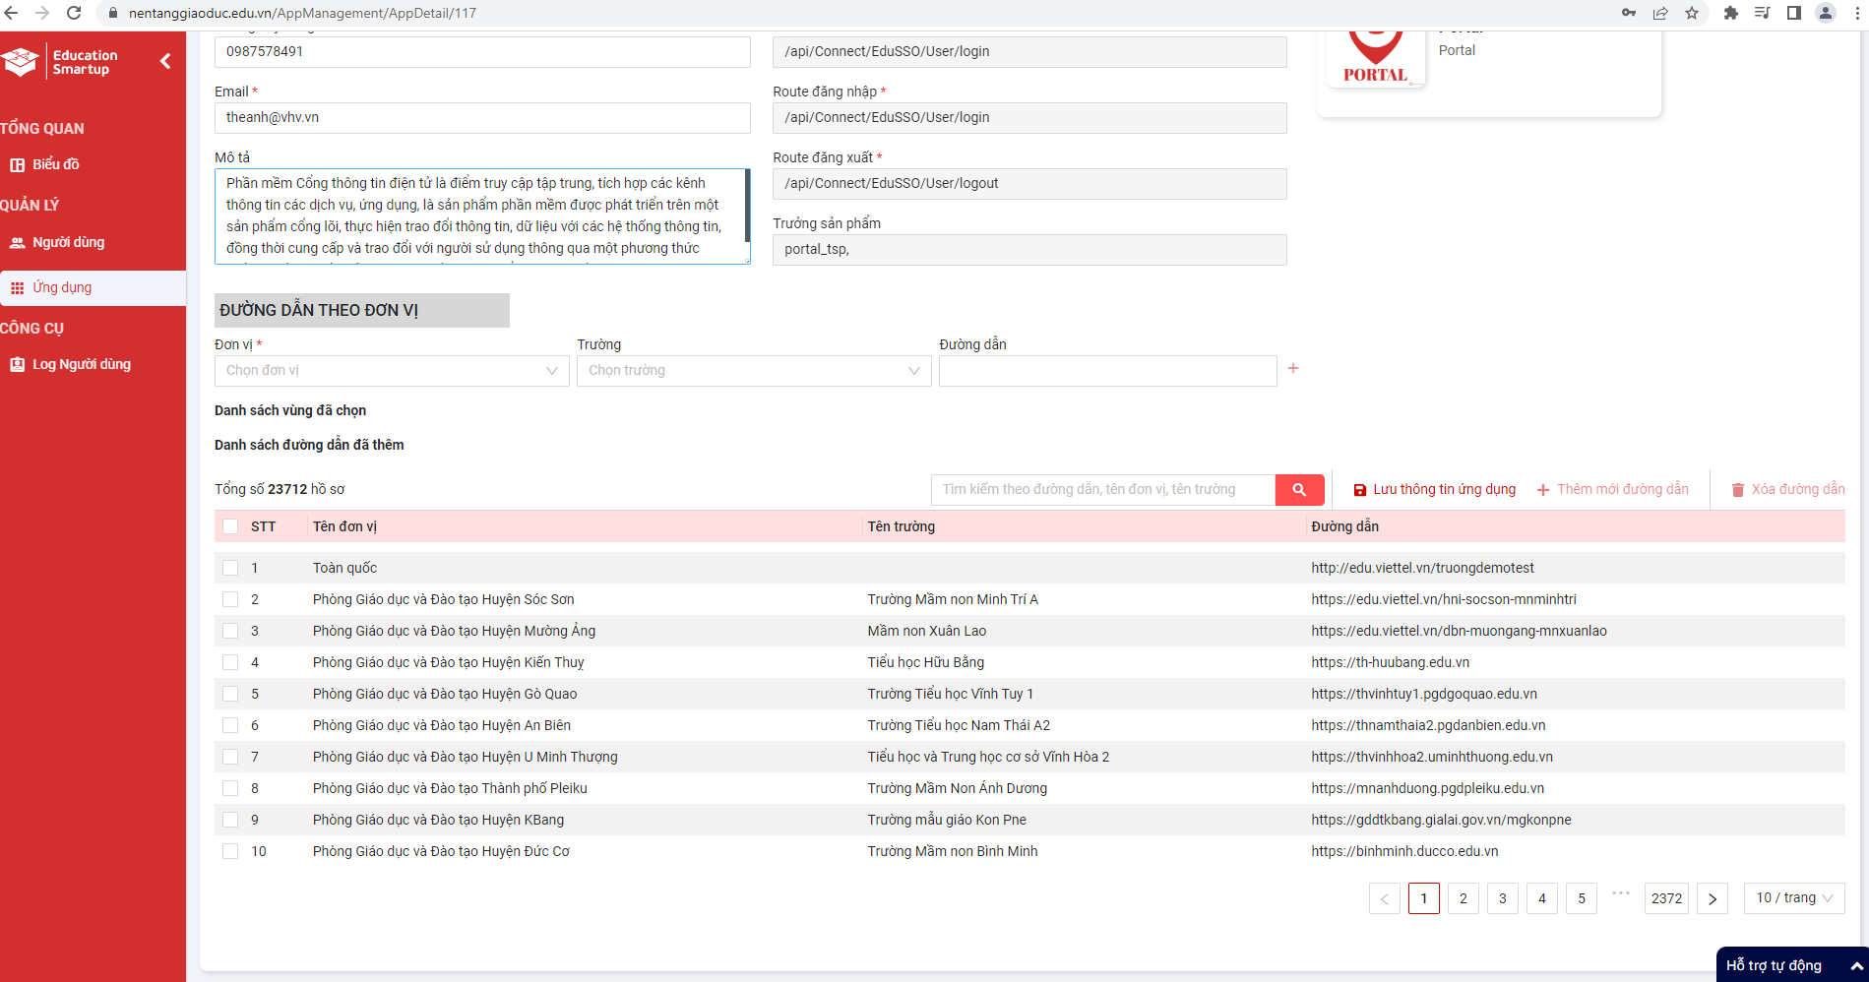Check the box for row Toàn quốc
1869x982 pixels.
tap(230, 568)
